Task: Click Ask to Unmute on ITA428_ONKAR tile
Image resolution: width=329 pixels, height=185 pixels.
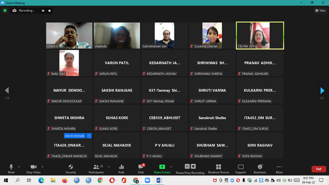Action: click(75, 136)
